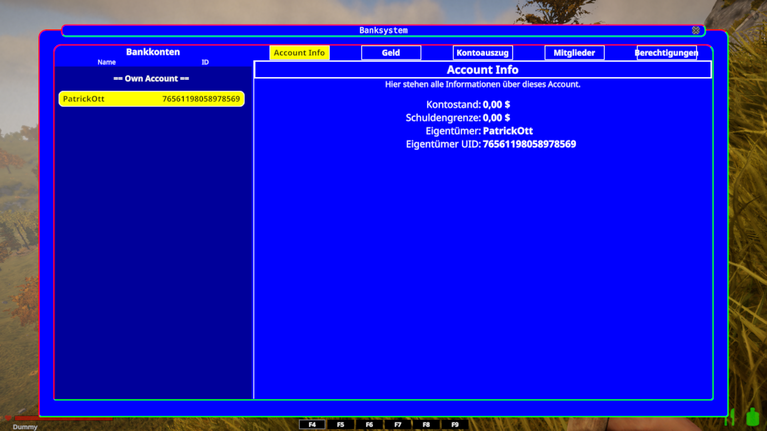Image resolution: width=767 pixels, height=431 pixels.
Task: Click the F8 hotbar slot
Action: click(426, 425)
